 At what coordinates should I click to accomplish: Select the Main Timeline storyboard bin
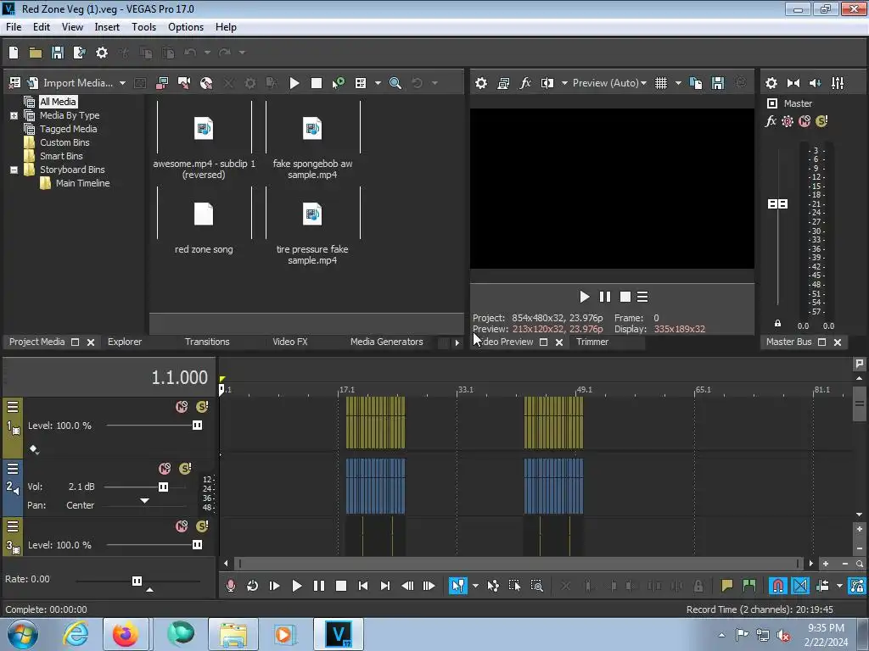coord(82,183)
